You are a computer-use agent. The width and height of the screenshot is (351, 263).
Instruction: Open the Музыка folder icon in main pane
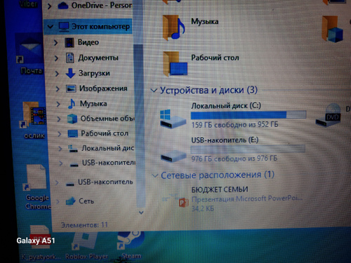[173, 27]
